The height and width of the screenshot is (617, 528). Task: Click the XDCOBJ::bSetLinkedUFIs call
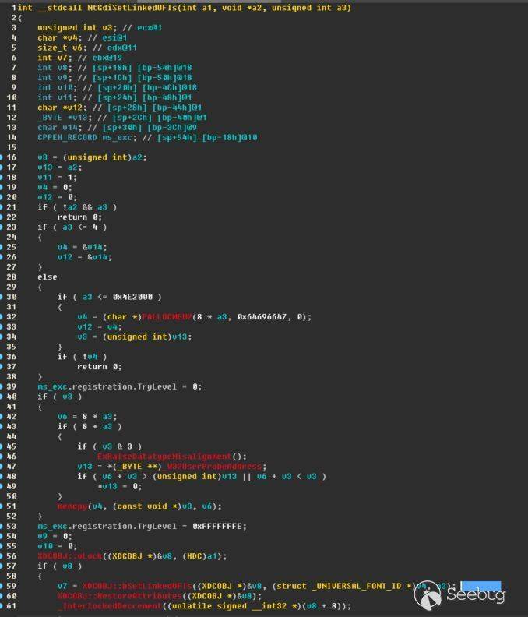137,586
